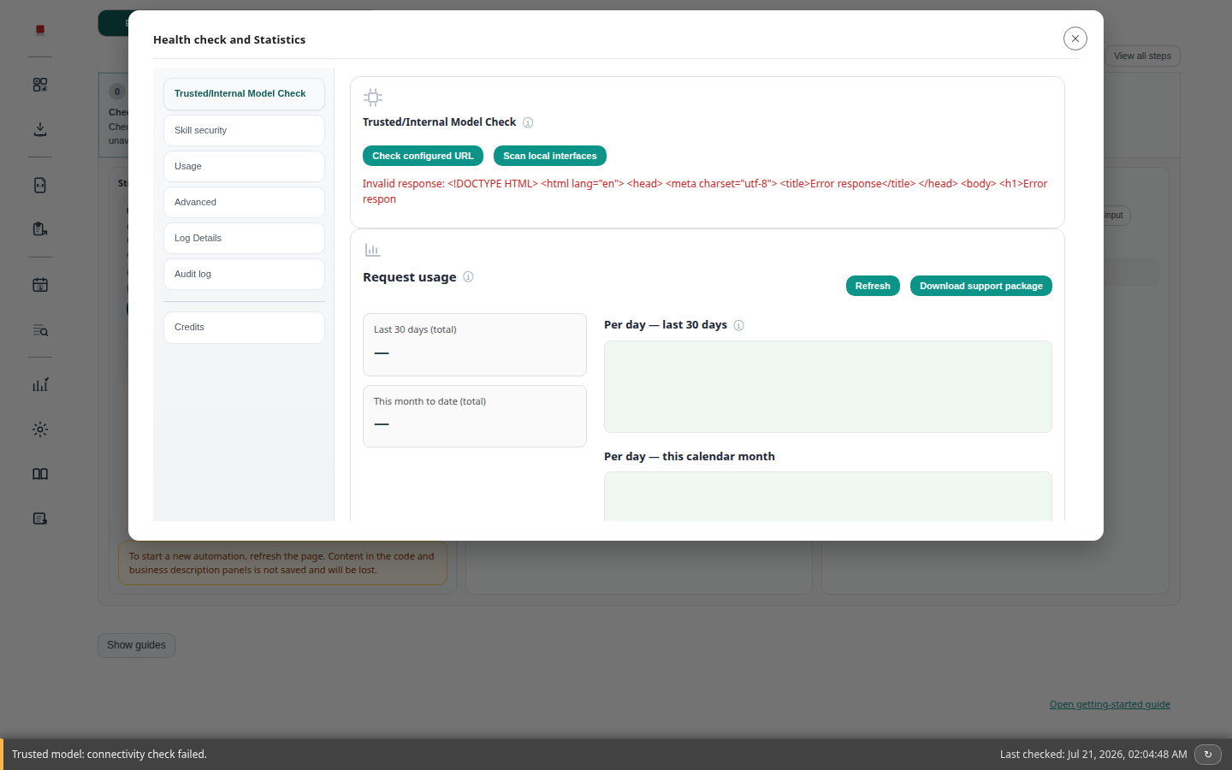Screen dimensions: 1232x770
Task: Click the Health check and Statistics title
Action: coord(229,39)
